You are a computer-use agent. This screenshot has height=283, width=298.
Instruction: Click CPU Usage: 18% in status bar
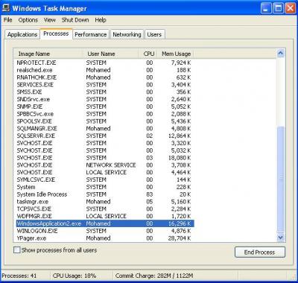(74, 276)
